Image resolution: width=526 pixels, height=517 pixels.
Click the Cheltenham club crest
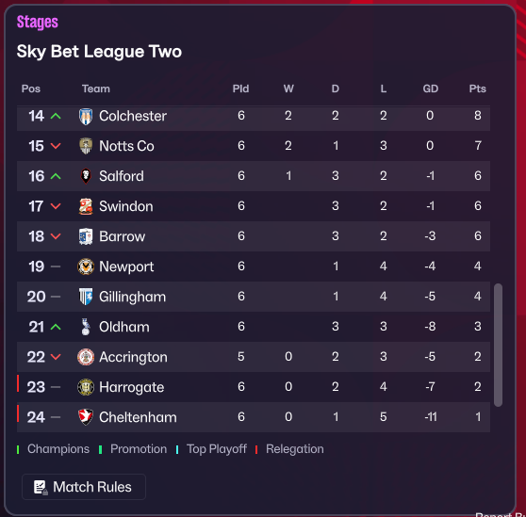[x=86, y=417]
